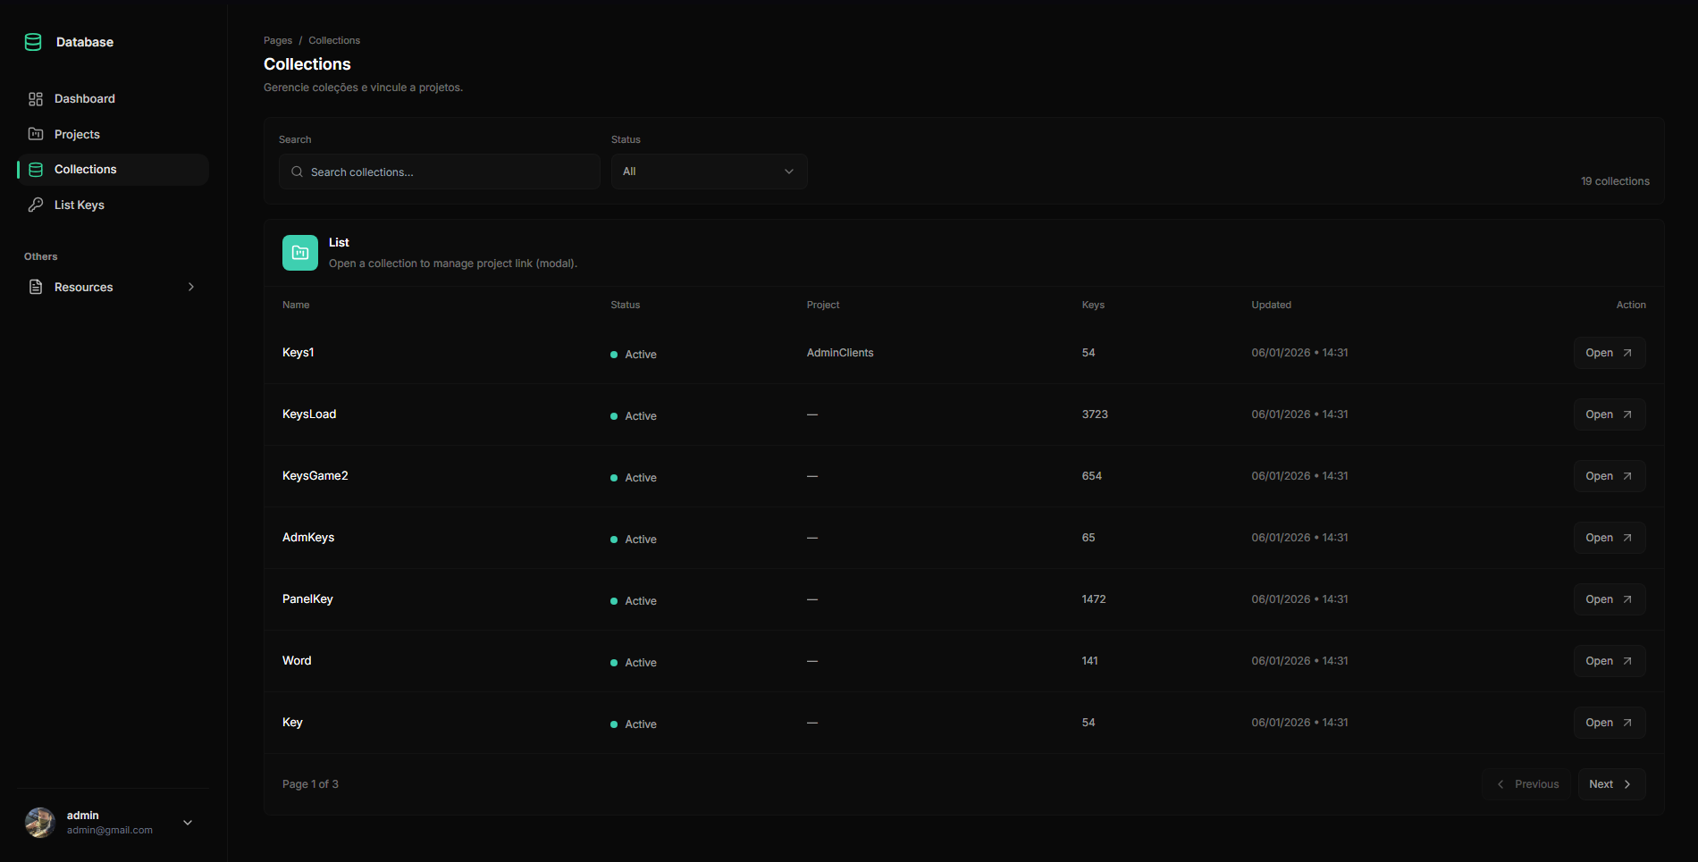Click the magnifier icon in search box
The image size is (1698, 862).
297,172
